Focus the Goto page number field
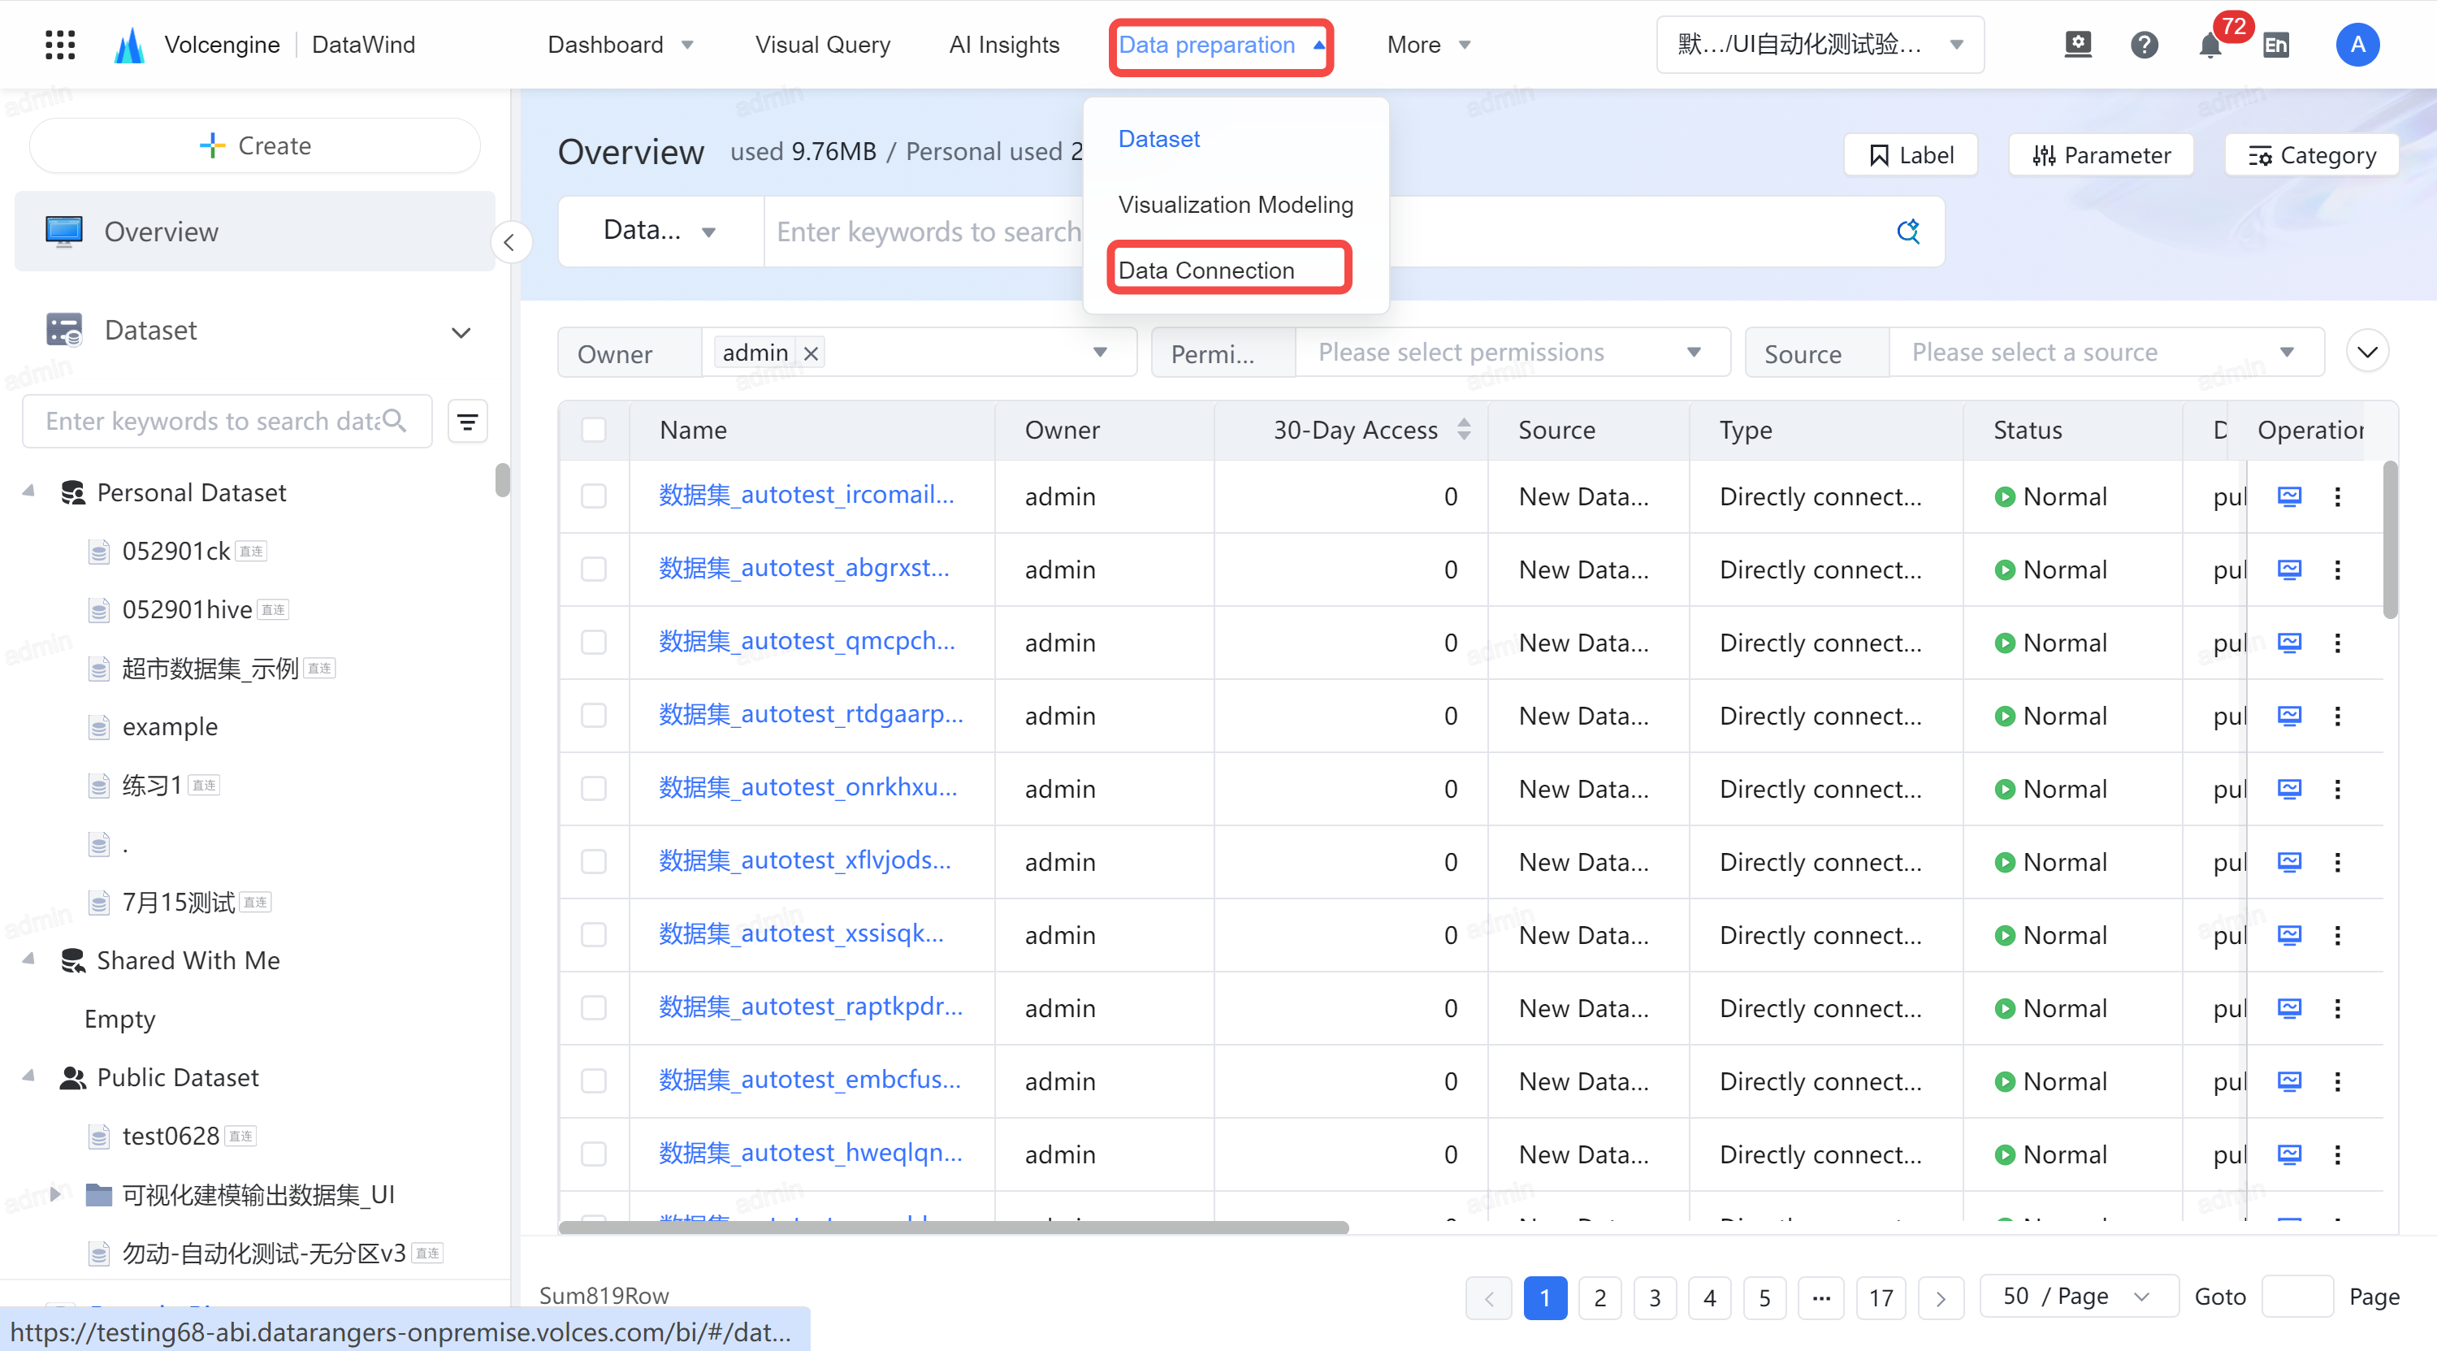 2297,1296
